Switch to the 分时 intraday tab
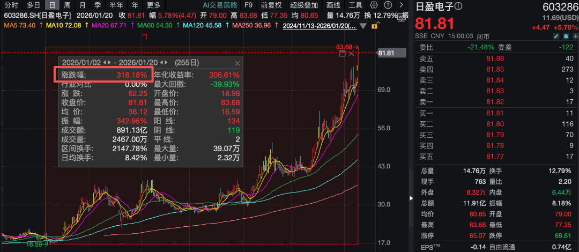The image size is (579, 252). click(x=11, y=5)
